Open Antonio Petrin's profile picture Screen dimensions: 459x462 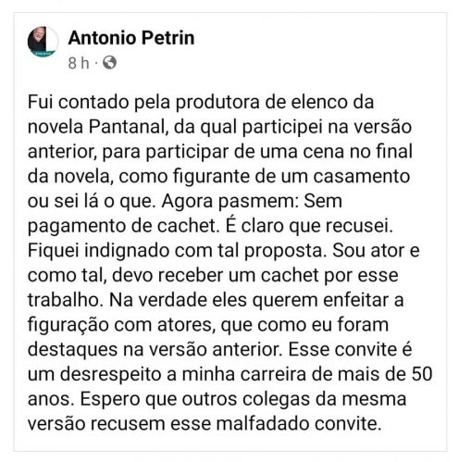pyautogui.click(x=43, y=42)
